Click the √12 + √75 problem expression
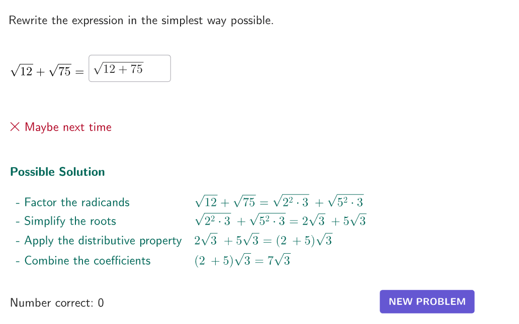 coord(41,71)
